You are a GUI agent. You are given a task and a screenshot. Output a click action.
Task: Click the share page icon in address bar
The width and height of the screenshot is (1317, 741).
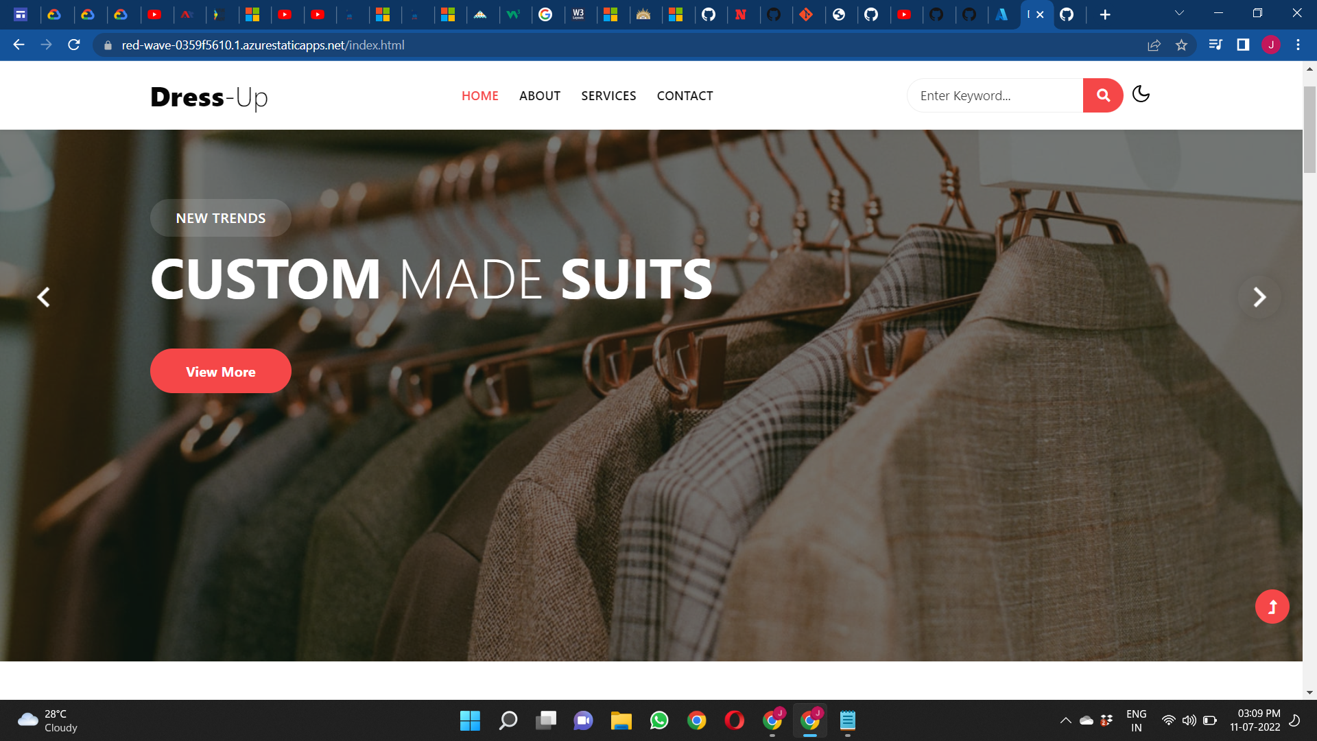[x=1154, y=45]
